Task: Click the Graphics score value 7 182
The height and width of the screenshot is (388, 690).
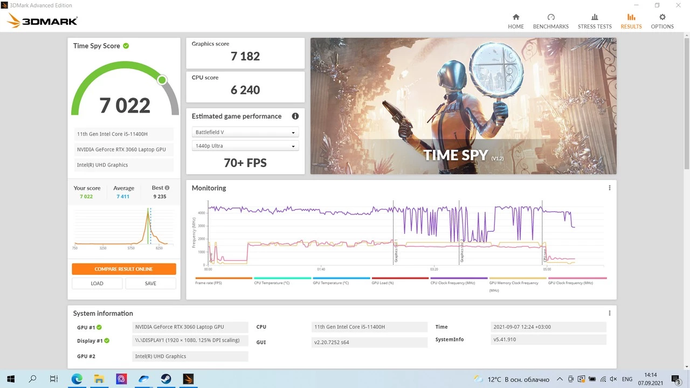Action: tap(245, 56)
